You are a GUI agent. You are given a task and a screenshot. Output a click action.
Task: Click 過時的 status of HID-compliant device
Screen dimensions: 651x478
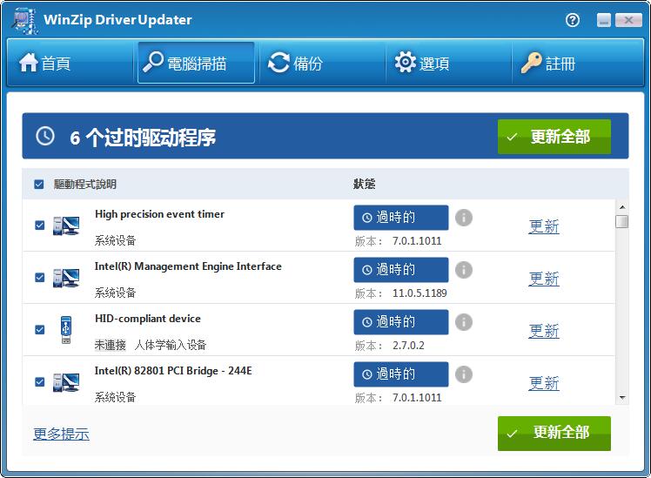click(x=401, y=322)
